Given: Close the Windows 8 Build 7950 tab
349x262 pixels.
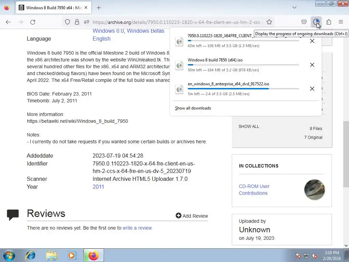Looking at the screenshot, I should 86,8.
